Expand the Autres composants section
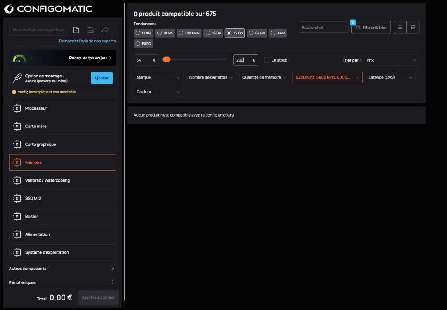 pos(62,269)
